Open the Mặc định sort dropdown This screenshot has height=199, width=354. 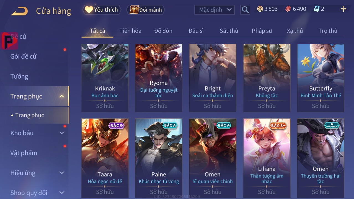215,10
